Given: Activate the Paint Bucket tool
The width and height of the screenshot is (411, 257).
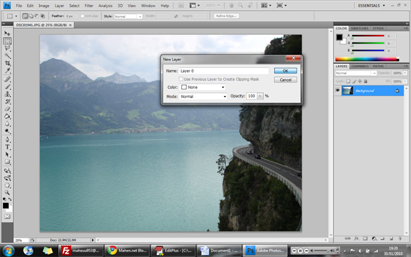Looking at the screenshot, I should tap(8, 117).
